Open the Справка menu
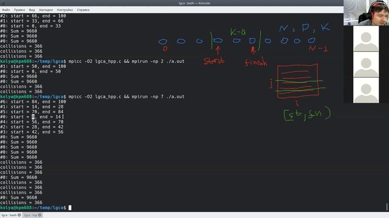 [x=83, y=10]
